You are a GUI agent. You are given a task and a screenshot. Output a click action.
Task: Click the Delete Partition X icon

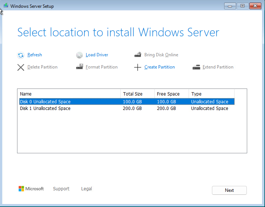(x=21, y=67)
